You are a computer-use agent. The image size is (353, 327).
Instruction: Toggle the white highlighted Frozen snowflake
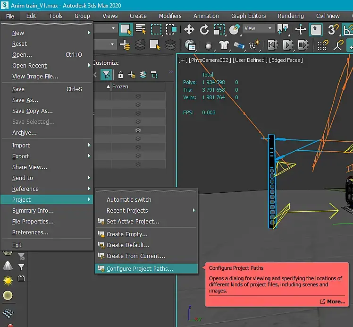pos(138,130)
